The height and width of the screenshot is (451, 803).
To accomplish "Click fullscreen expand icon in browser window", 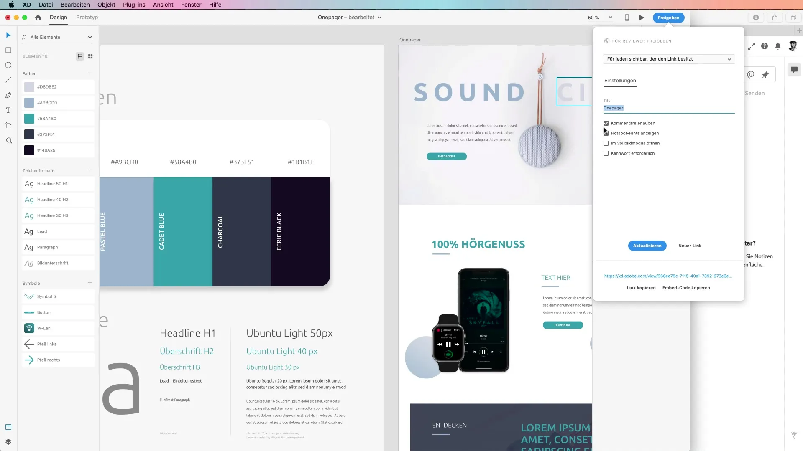I will (752, 46).
